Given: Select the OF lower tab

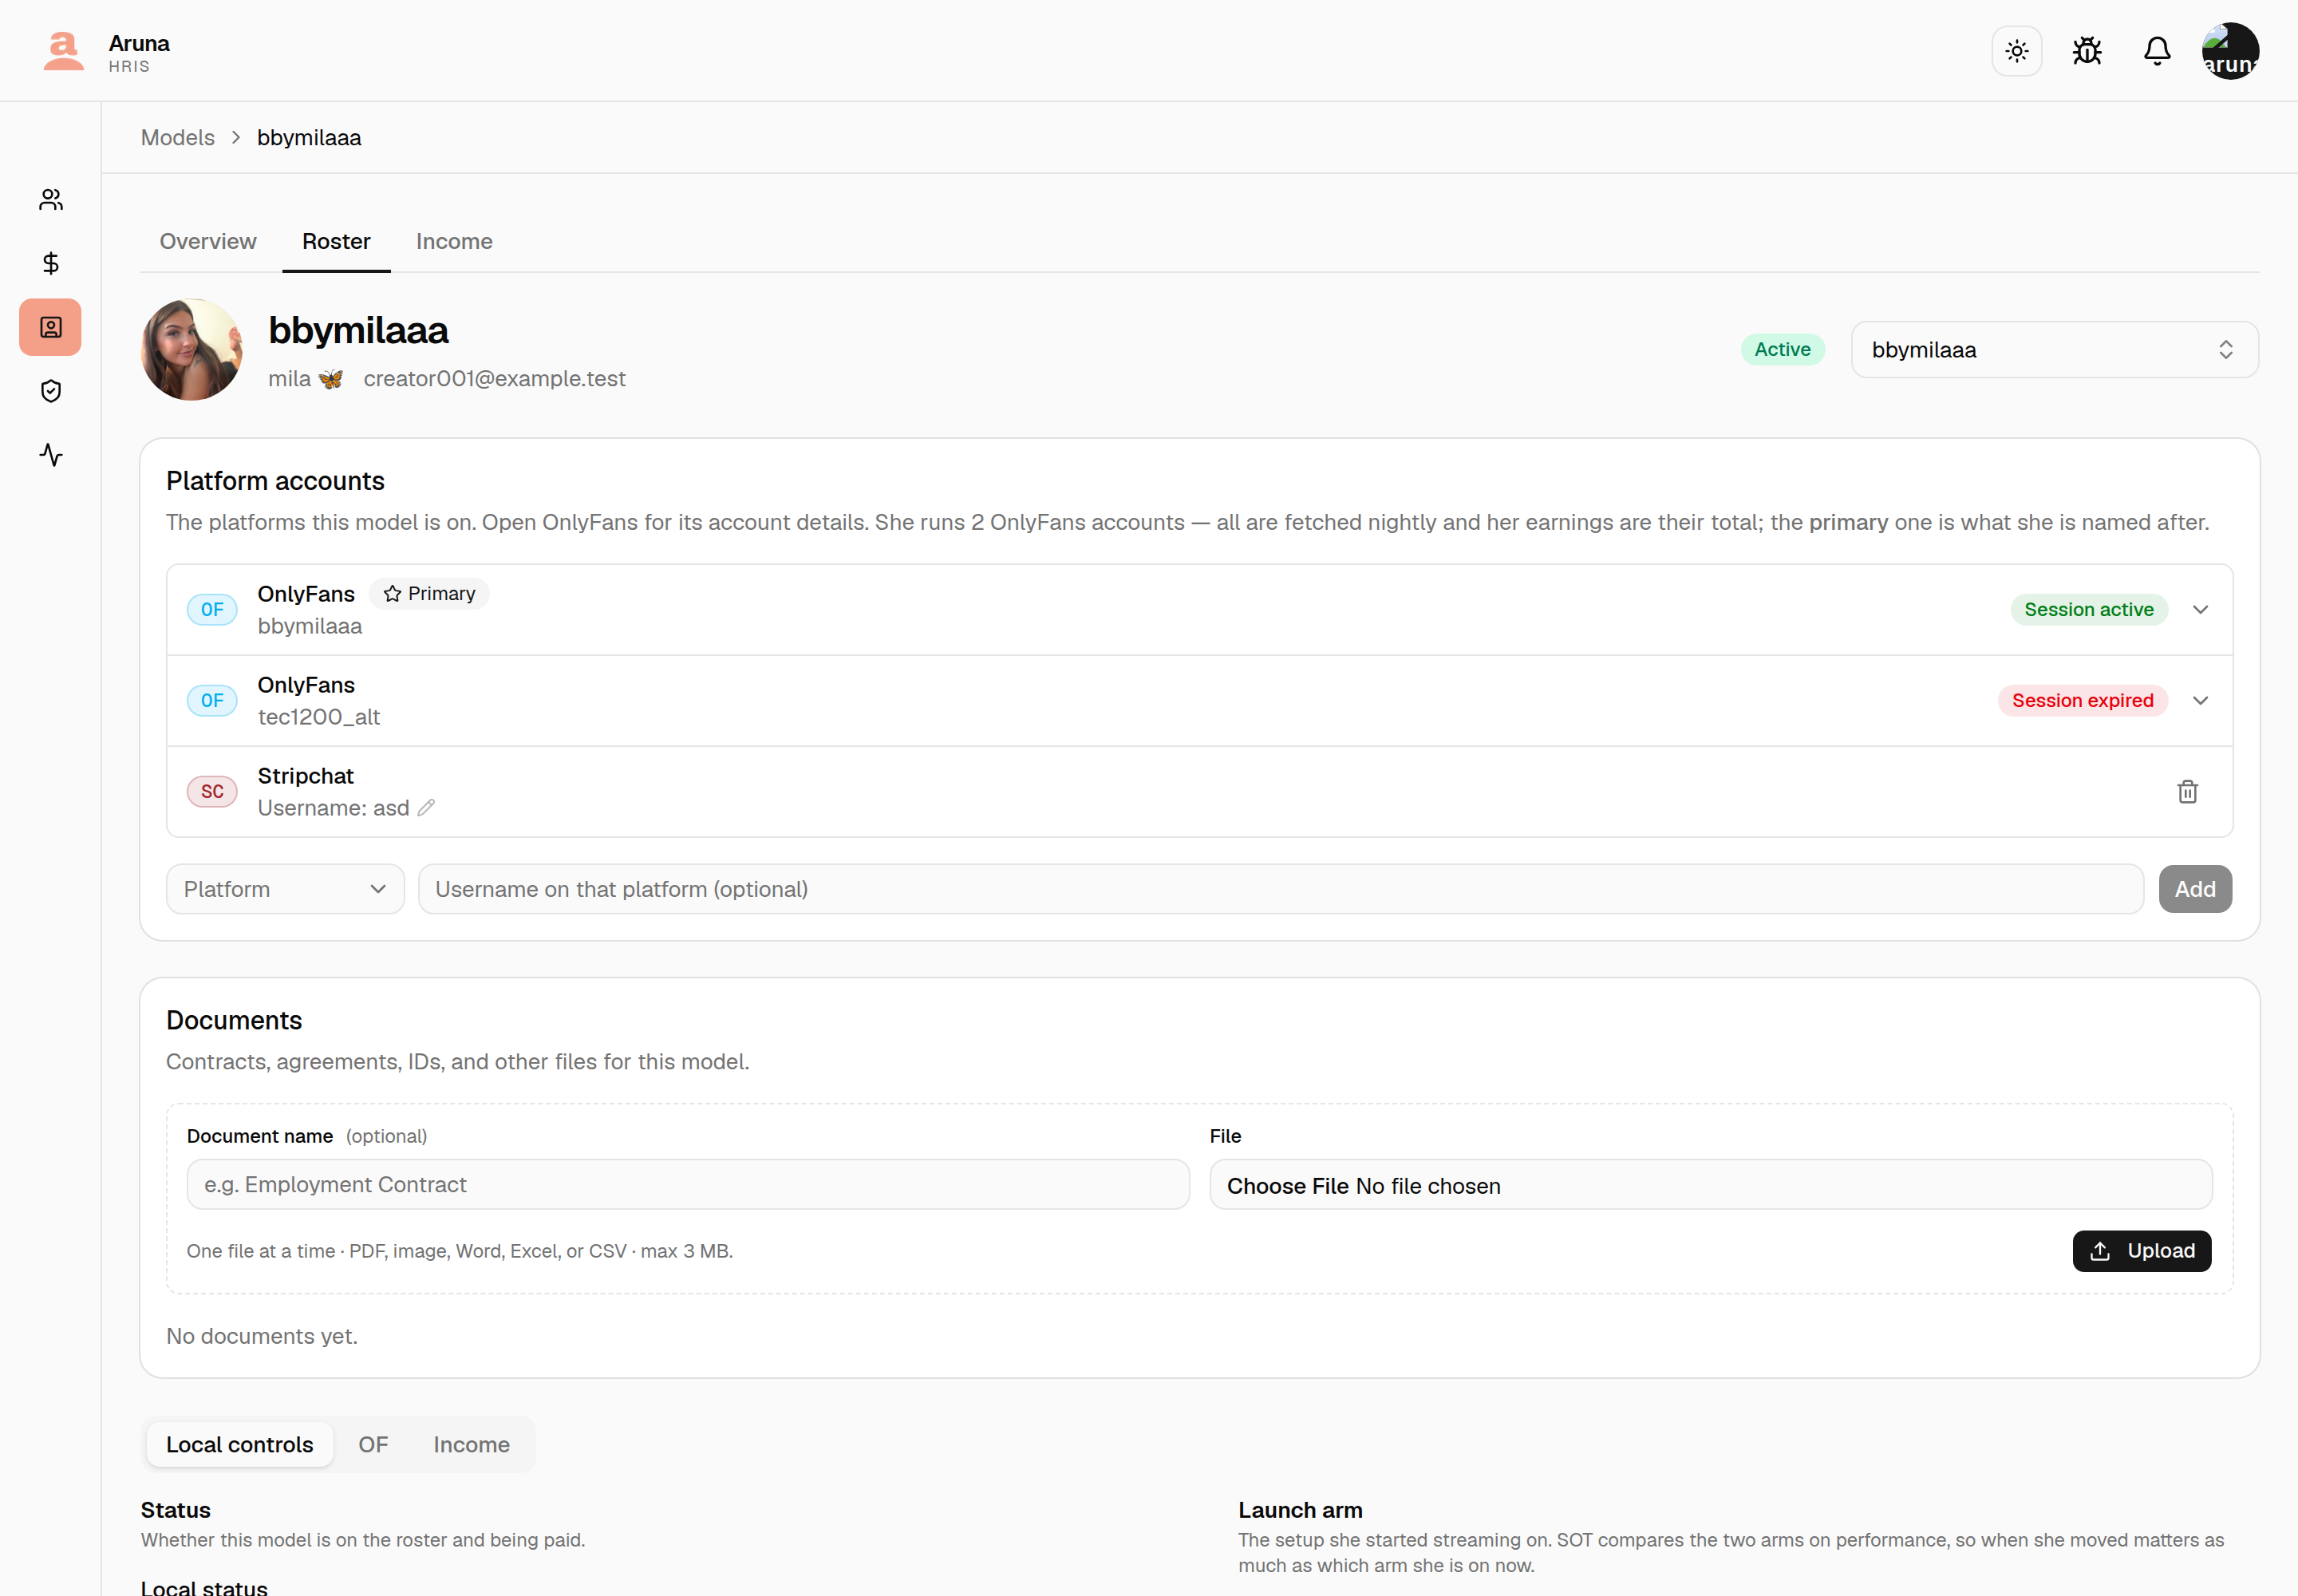Looking at the screenshot, I should coord(373,1445).
